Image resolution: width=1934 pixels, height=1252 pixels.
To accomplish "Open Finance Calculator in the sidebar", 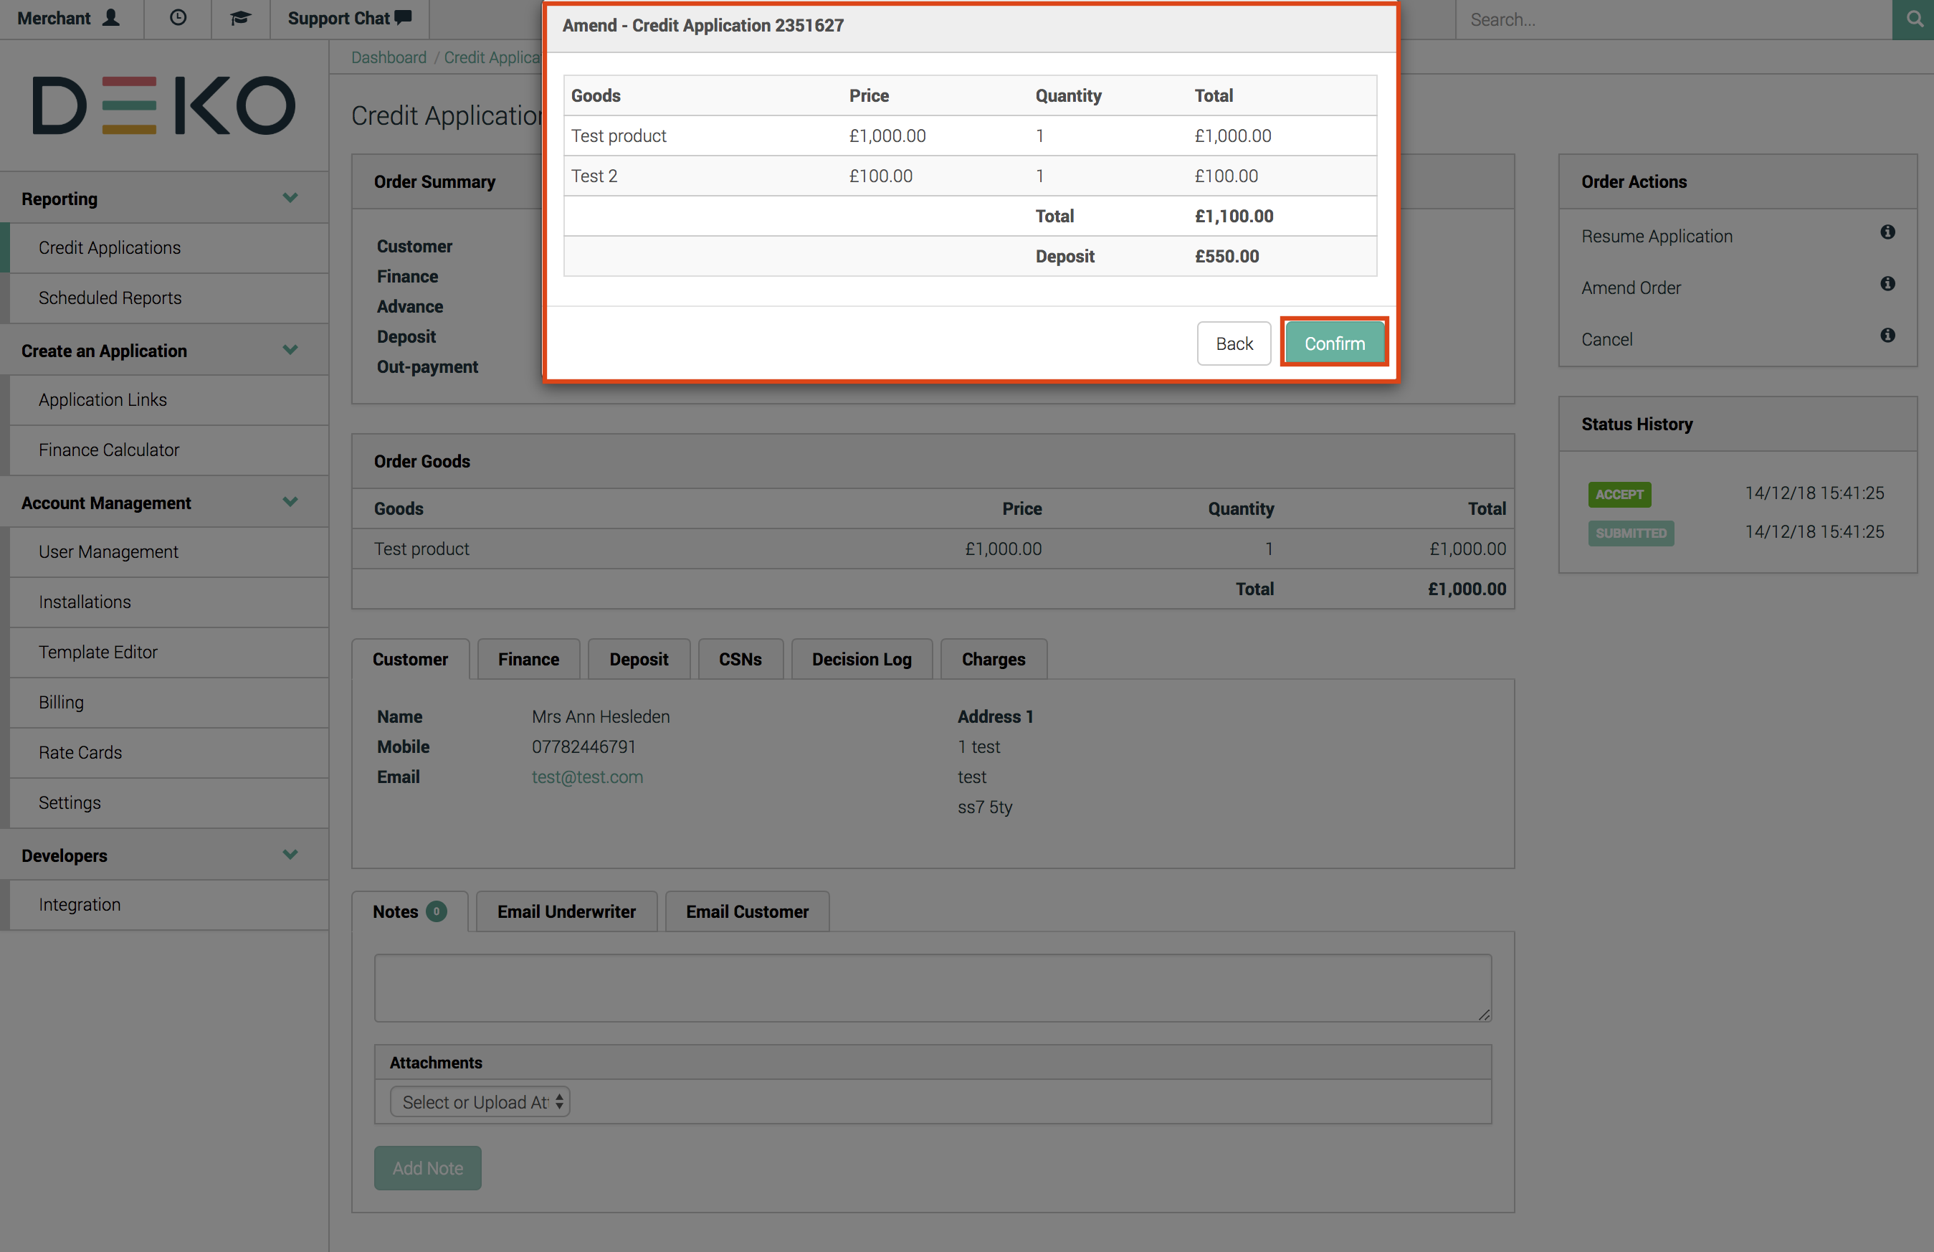I will coord(109,450).
